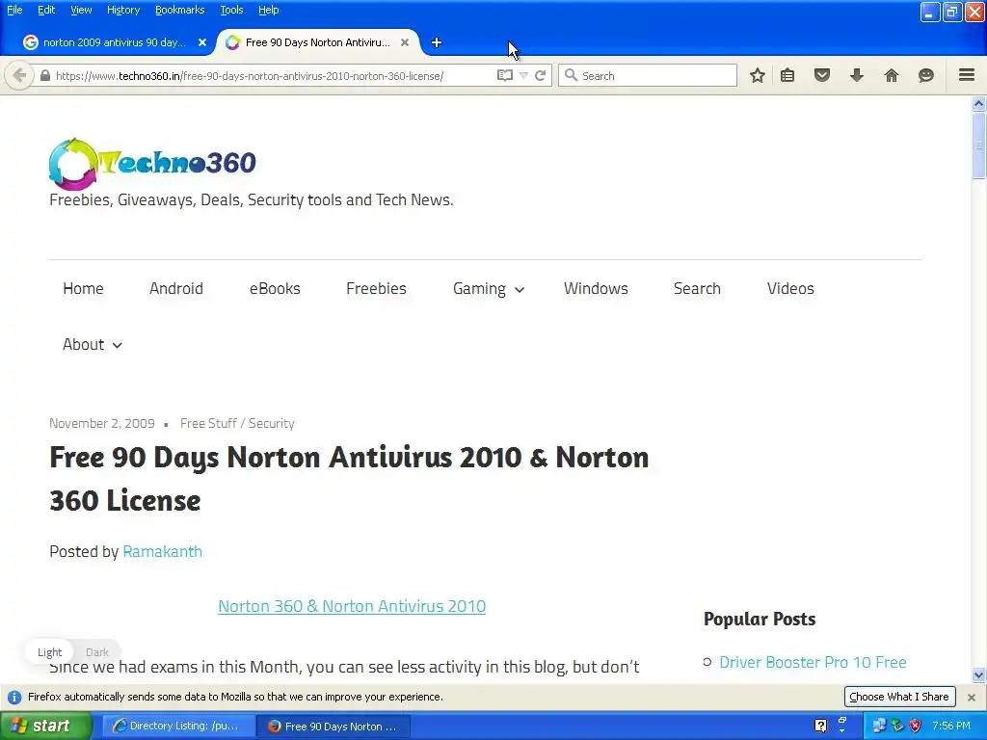Save page to Pocket icon

pos(821,75)
